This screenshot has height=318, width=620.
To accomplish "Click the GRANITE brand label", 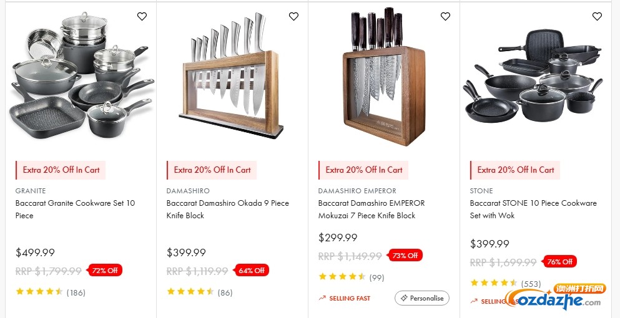I will pyautogui.click(x=31, y=191).
